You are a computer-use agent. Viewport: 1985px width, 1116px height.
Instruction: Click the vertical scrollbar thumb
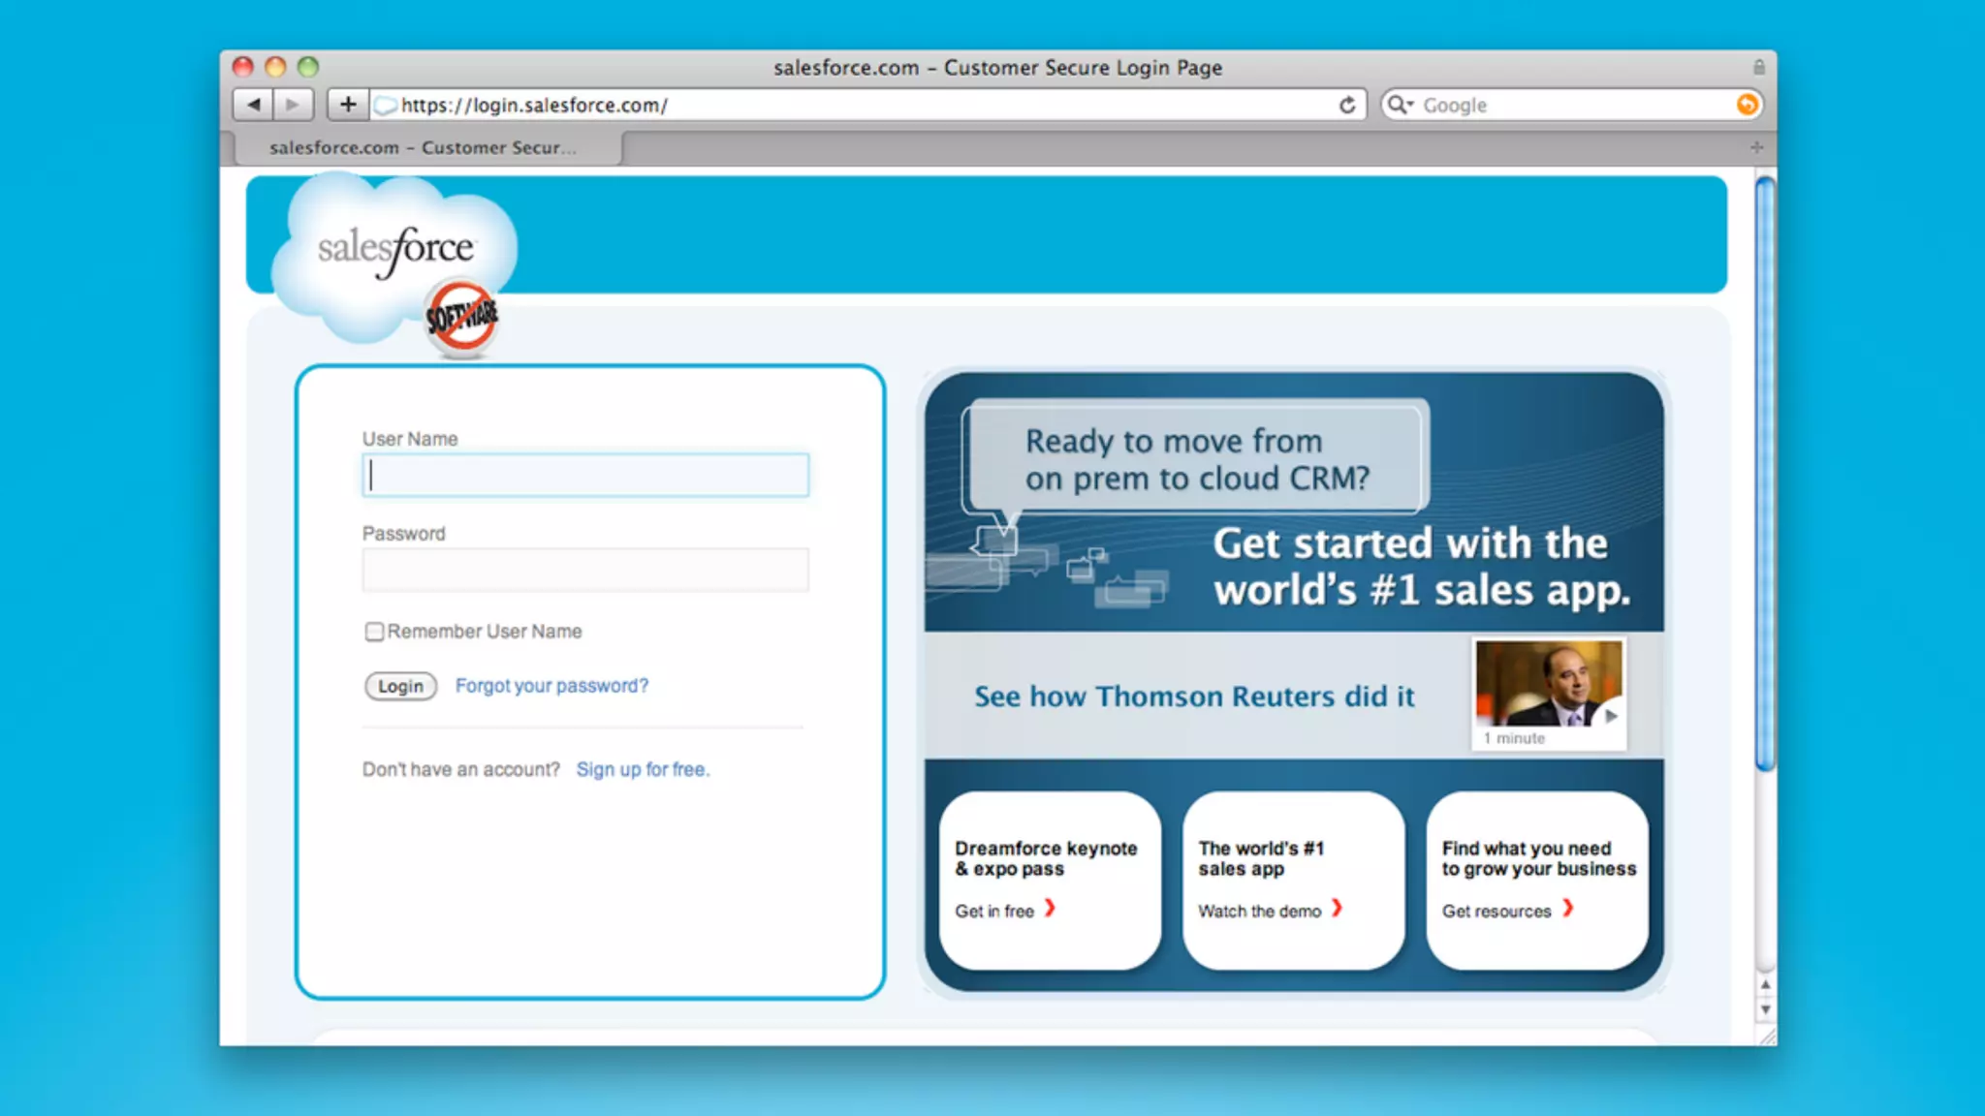coord(1766,475)
